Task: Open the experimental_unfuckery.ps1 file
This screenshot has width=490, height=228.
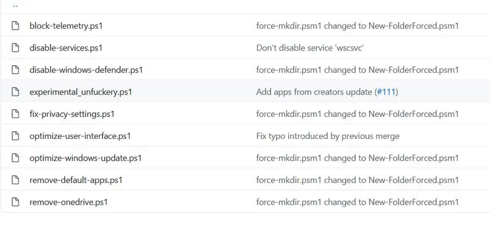Action: [x=81, y=92]
